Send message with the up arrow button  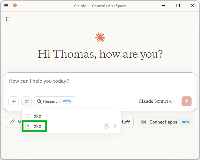[x=187, y=101]
